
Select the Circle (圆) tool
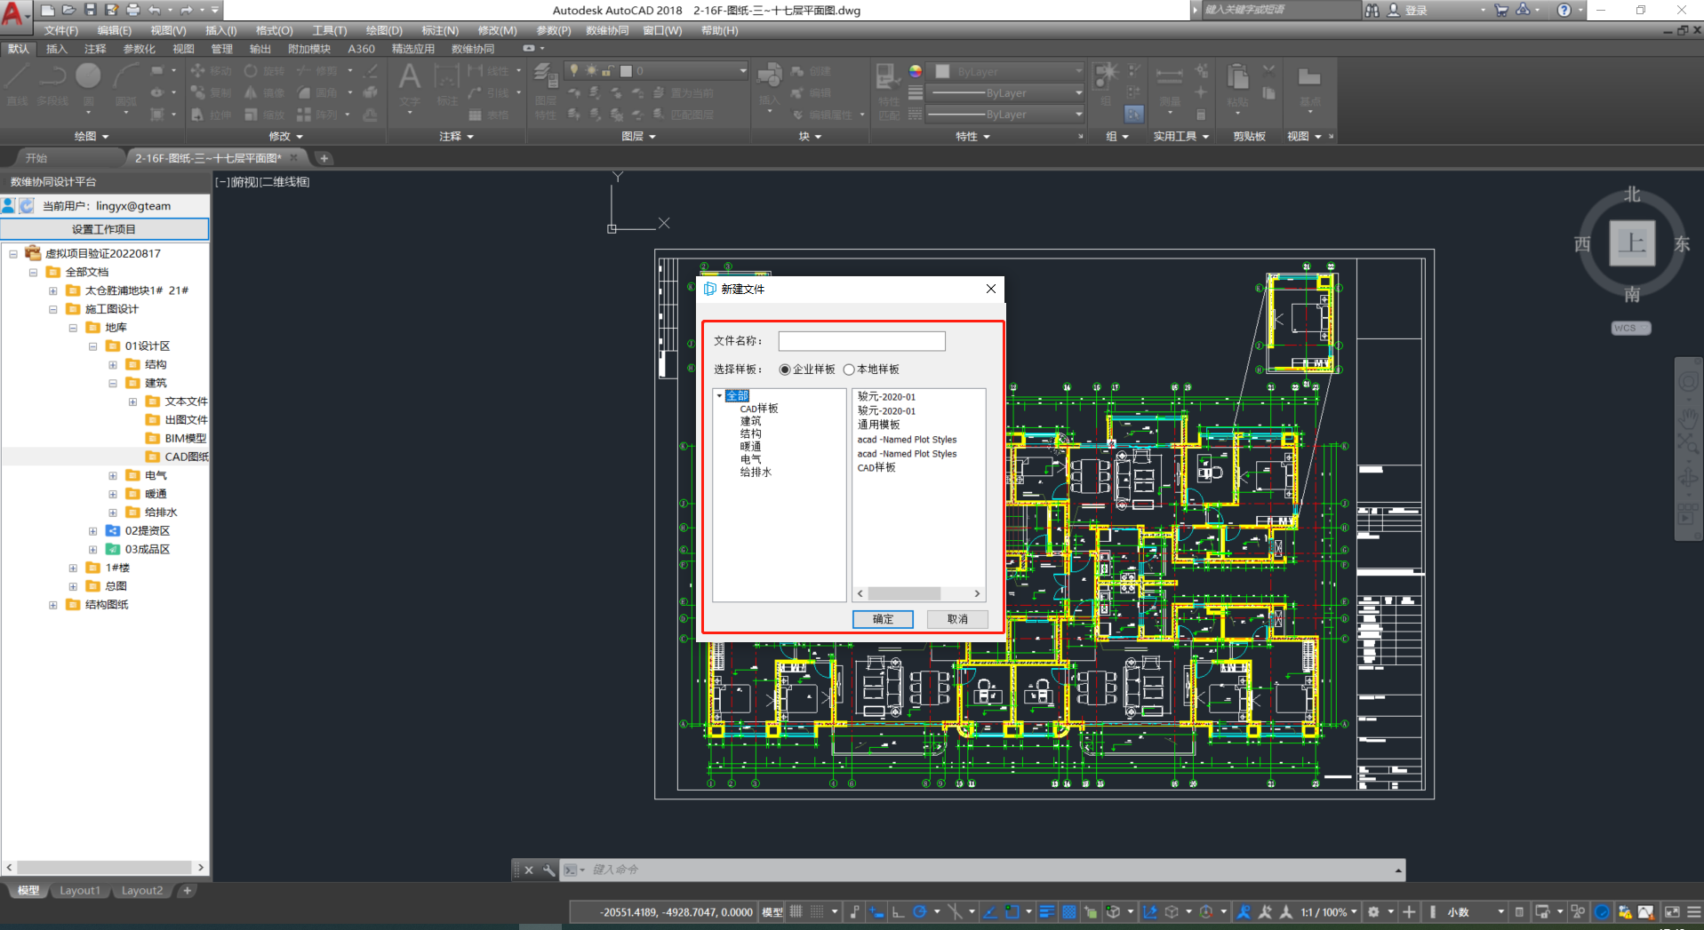point(88,85)
